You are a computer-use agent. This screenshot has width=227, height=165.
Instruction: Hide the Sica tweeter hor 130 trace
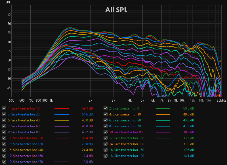click(106, 144)
